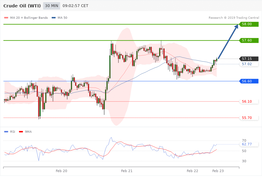This screenshot has height=177, width=262.
Task: Click the Feb 22 date axis label
Action: coord(192,171)
